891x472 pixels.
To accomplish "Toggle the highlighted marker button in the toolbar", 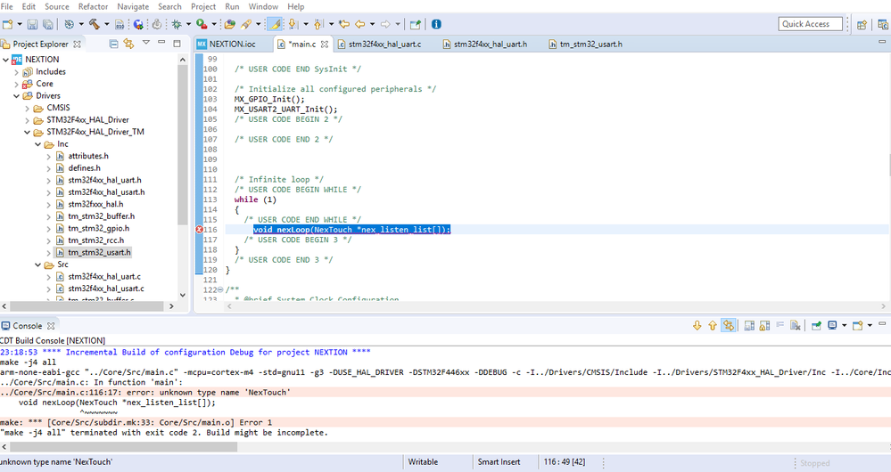I will (x=276, y=24).
